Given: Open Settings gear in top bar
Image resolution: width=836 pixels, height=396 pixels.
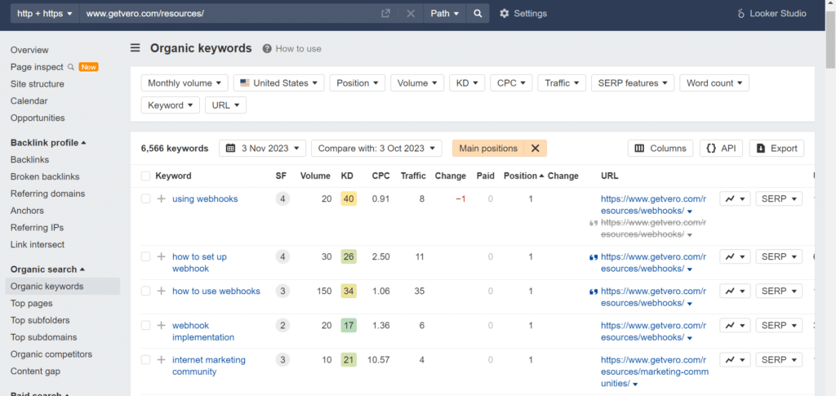Looking at the screenshot, I should pos(523,14).
